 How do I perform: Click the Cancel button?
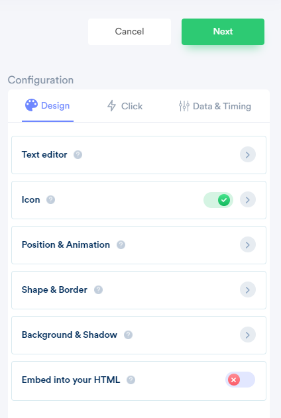[130, 31]
